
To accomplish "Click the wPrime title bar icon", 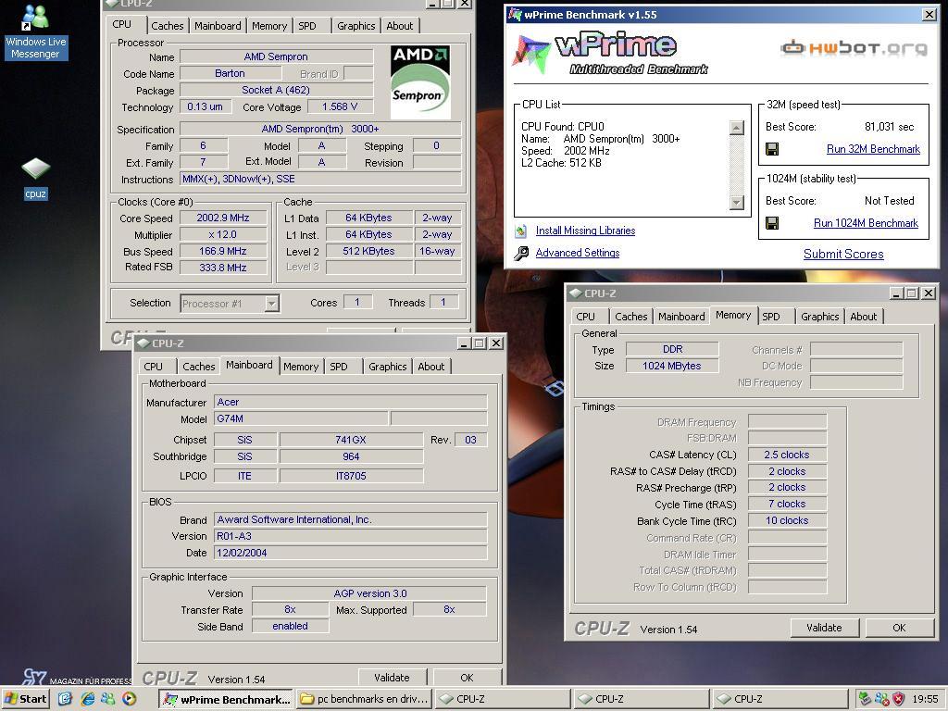I will coord(515,15).
